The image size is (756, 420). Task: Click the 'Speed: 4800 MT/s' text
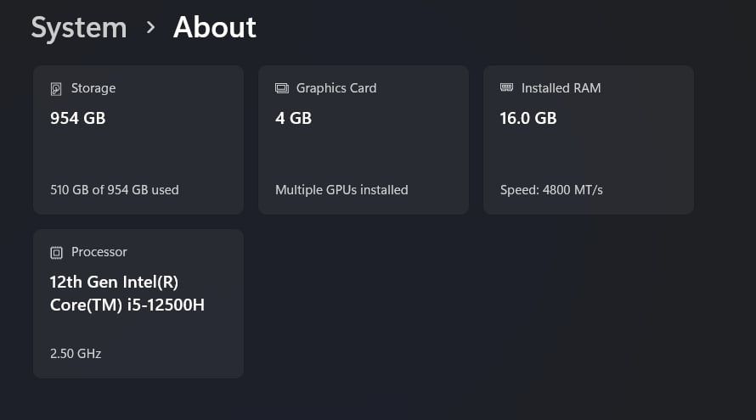[551, 190]
